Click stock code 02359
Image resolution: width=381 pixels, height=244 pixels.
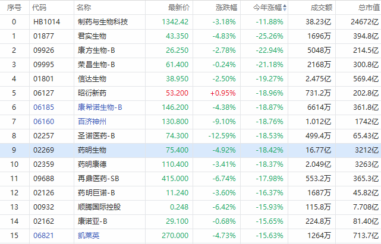tap(44, 164)
